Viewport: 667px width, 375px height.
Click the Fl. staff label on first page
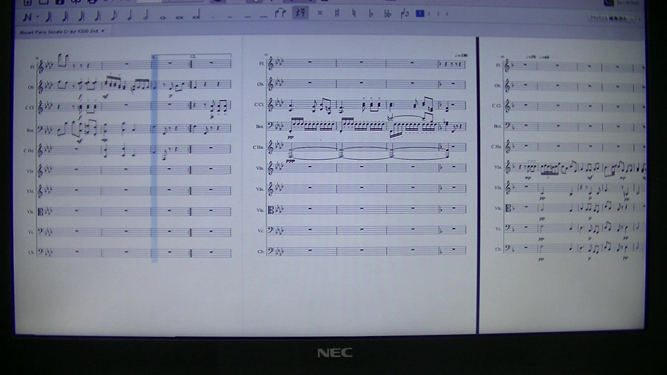coord(31,67)
